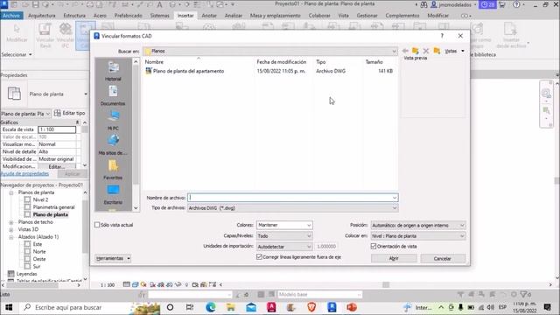
Task: Open the Estructura ribbon tab
Action: [x=74, y=16]
